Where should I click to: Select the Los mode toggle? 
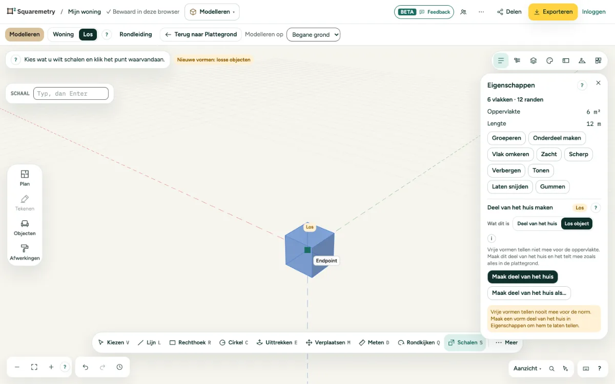click(x=88, y=34)
